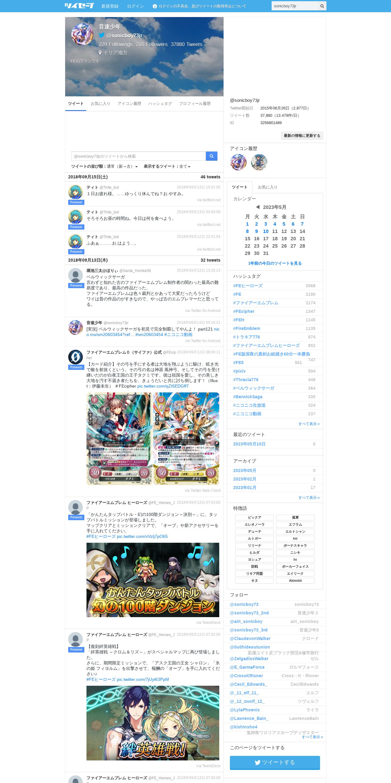Screen dimensions: 391x783
Task: Click the #FEcipher hashtag in sidebar
Action: tap(244, 311)
